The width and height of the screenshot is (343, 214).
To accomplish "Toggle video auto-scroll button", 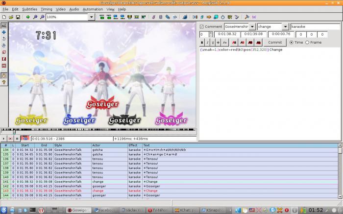I will (25, 139).
